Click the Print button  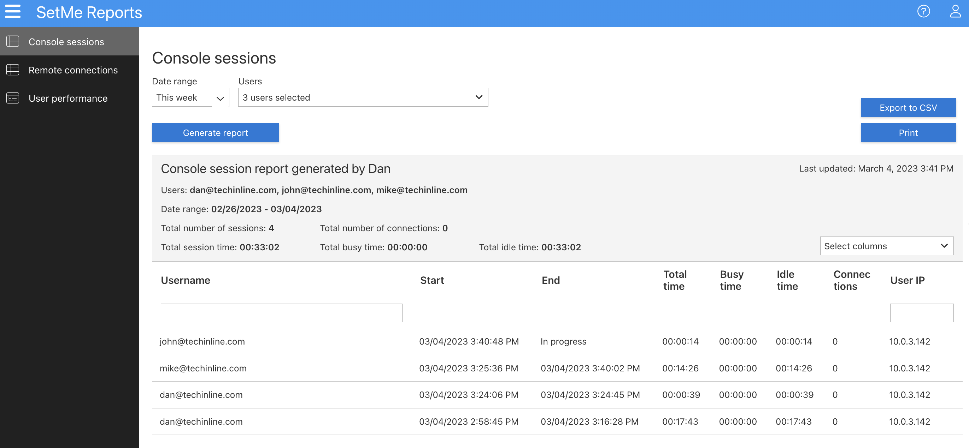point(908,133)
